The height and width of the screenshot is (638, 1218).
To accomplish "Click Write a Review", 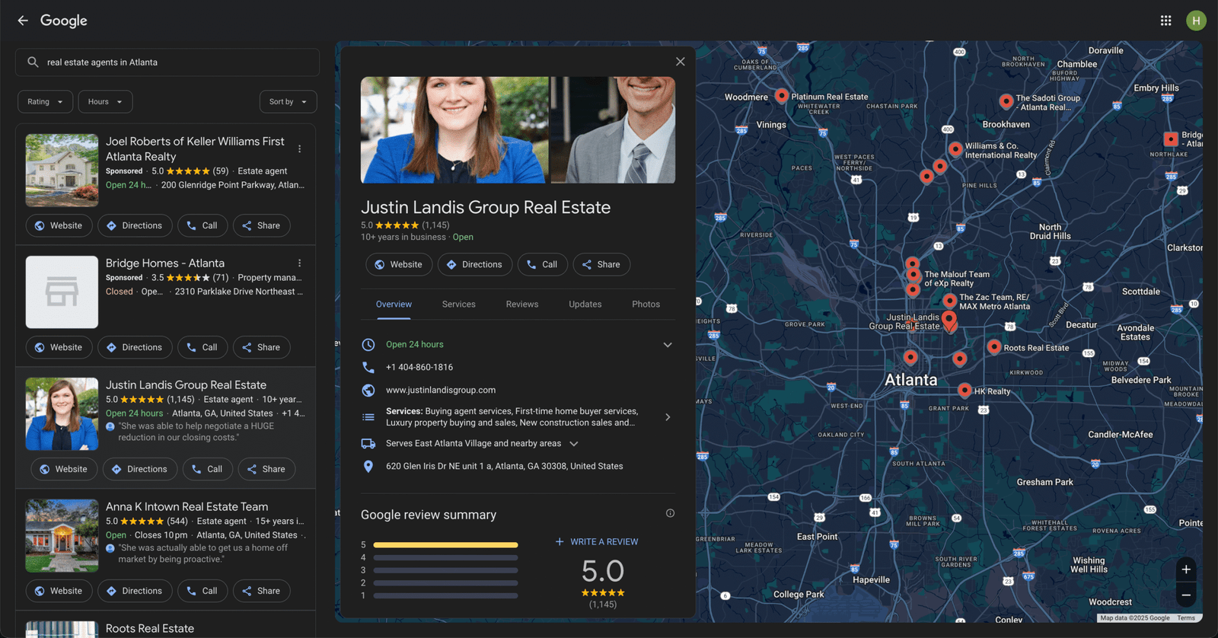I will (597, 542).
